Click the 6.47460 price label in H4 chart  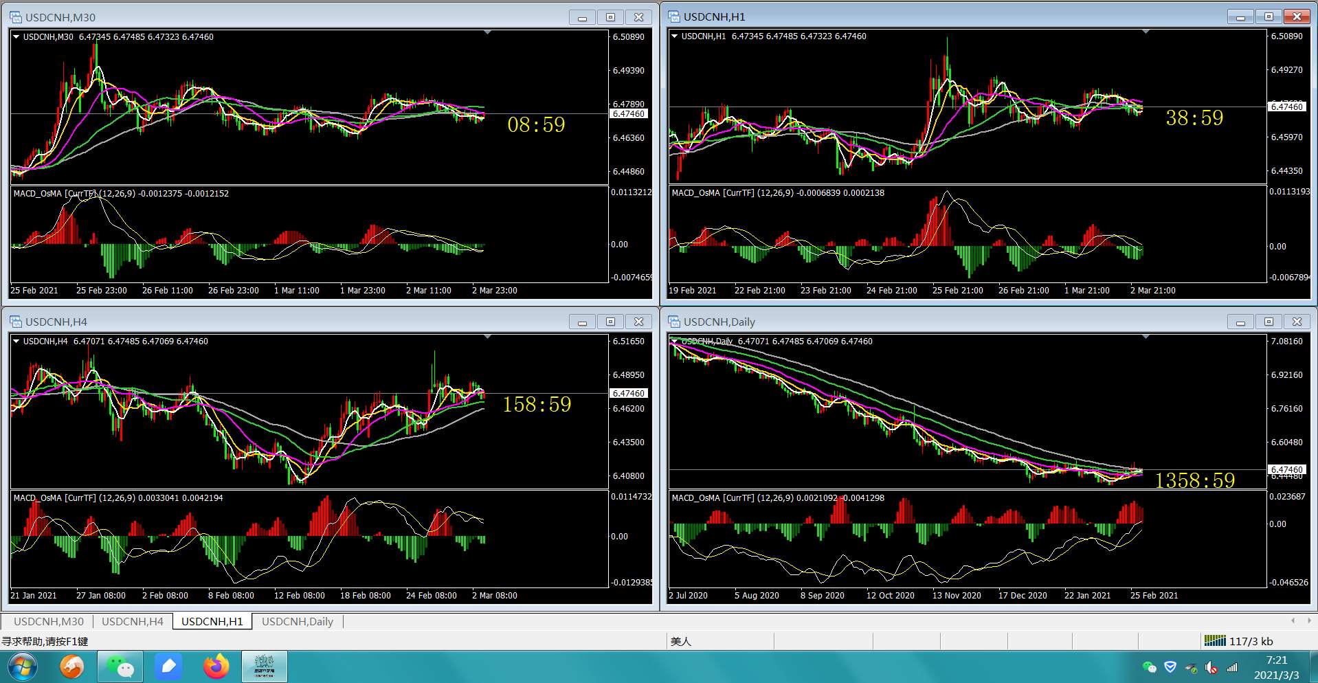coord(629,394)
